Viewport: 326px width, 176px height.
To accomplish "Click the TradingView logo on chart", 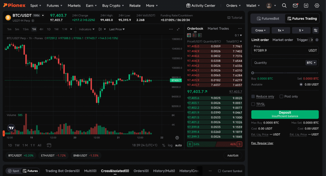I will (11, 128).
